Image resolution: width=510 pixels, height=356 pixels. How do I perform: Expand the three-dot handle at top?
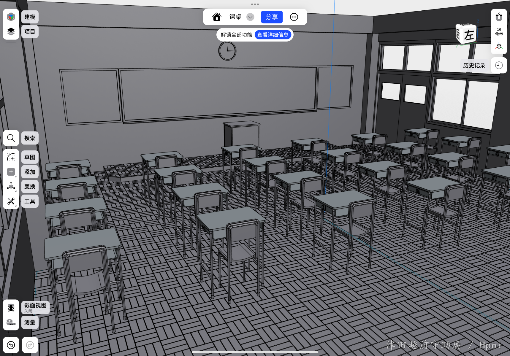(255, 4)
